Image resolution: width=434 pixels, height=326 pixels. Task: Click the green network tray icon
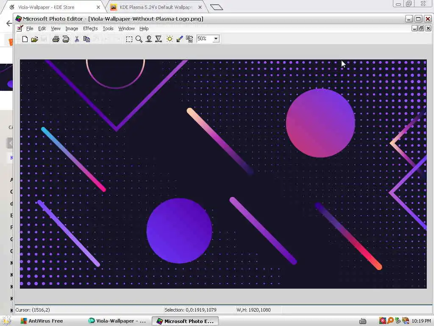pos(398,321)
